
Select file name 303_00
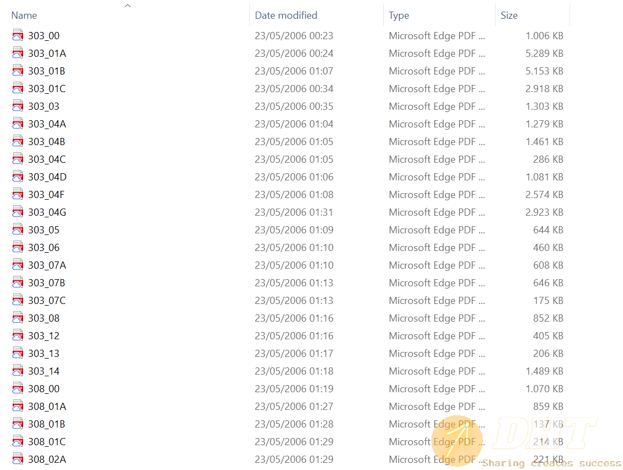tap(44, 36)
